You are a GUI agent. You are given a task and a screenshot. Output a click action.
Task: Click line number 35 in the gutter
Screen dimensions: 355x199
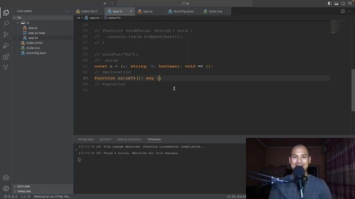pos(85,90)
